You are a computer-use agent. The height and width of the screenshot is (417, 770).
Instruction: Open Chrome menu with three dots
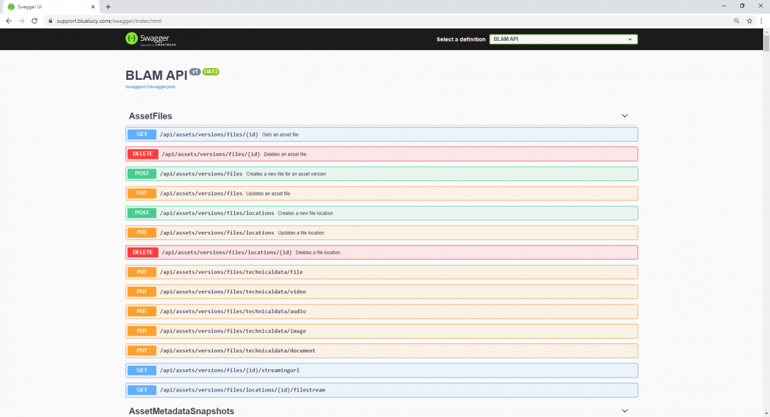point(762,21)
